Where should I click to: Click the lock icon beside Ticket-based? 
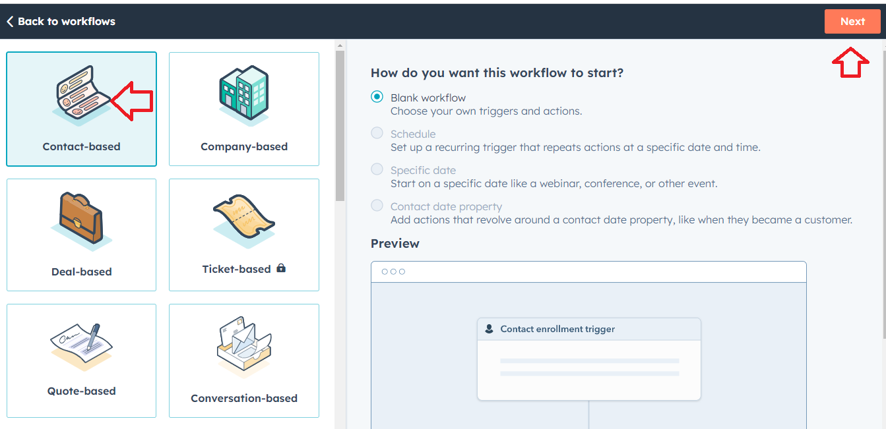pos(281,268)
